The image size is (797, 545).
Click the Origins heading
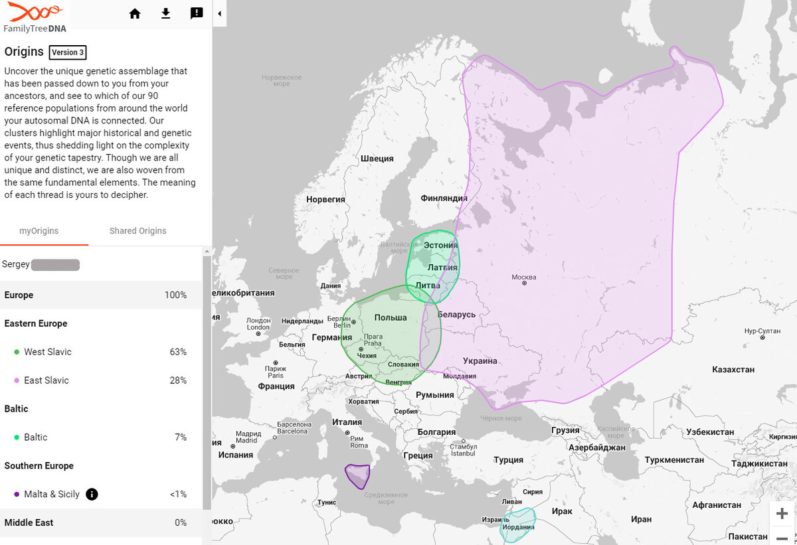[24, 52]
